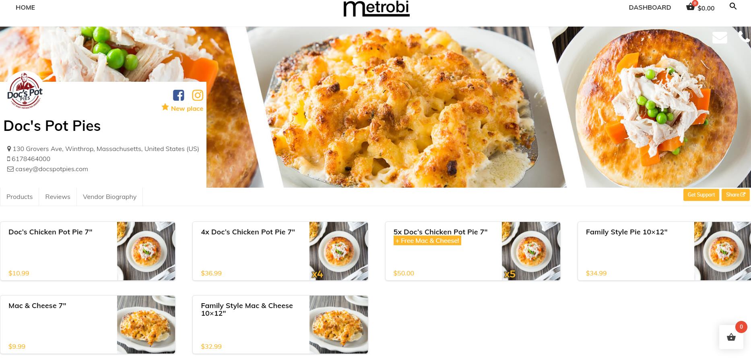The height and width of the screenshot is (358, 751).
Task: Open the floating cart basket widget
Action: click(731, 337)
